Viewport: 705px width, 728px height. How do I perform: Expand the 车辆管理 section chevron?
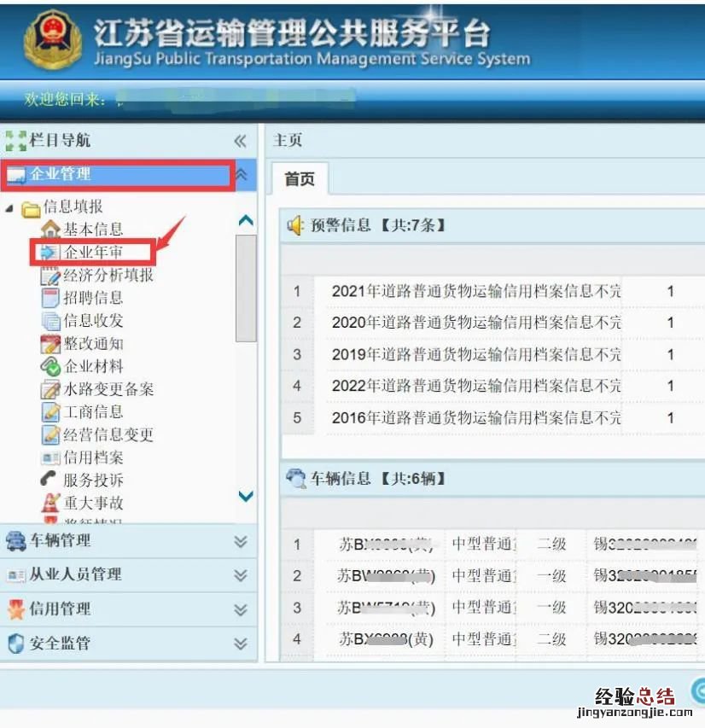241,542
